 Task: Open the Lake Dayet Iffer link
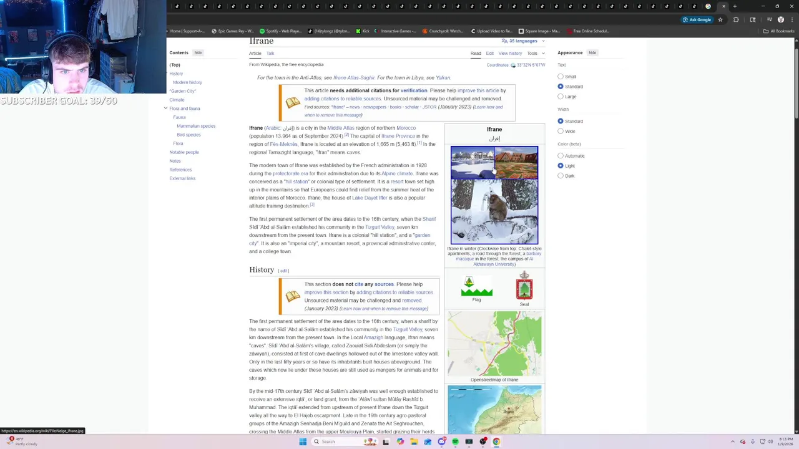370,198
